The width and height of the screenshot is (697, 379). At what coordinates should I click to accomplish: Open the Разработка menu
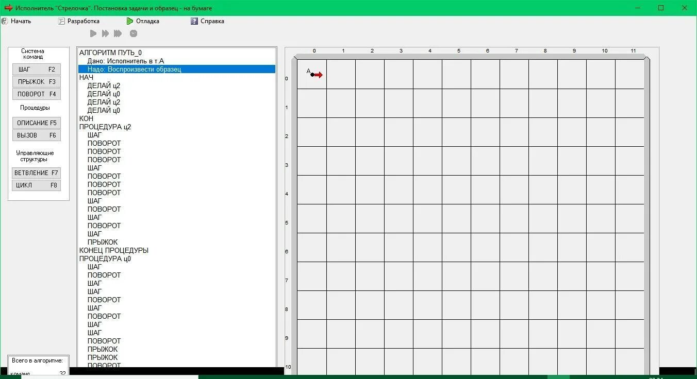(79, 21)
